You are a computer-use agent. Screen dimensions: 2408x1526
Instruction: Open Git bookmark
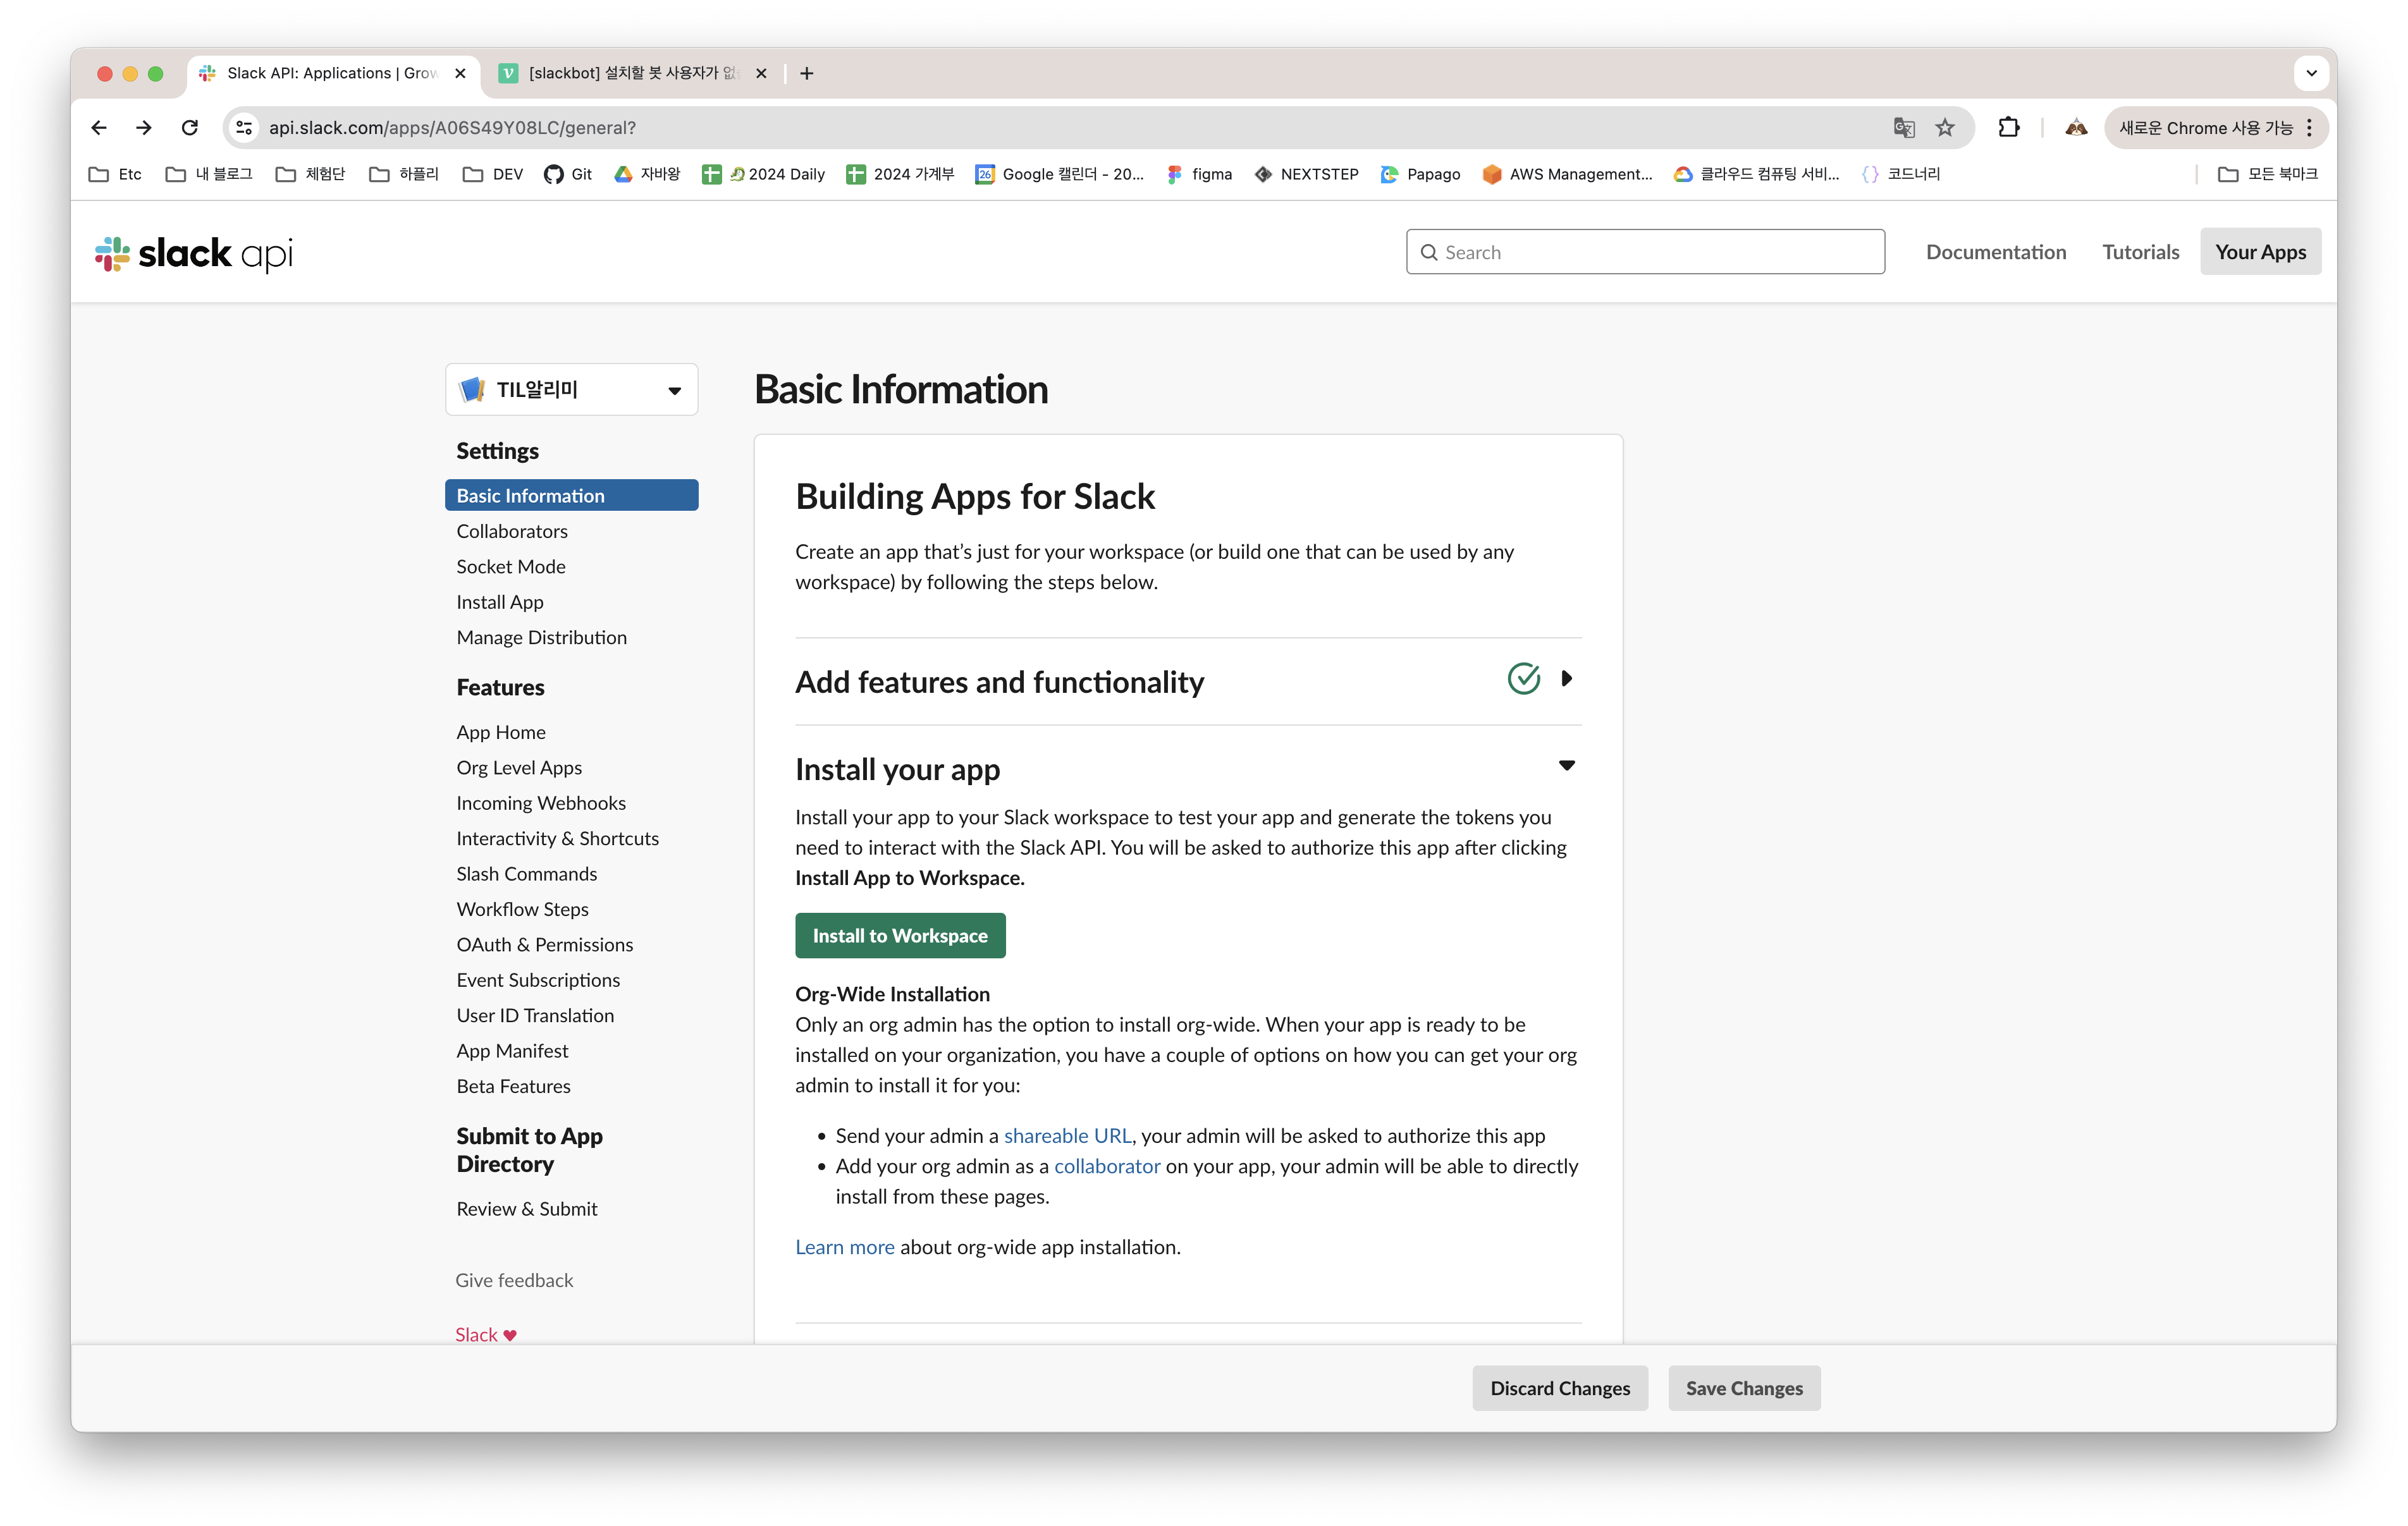coord(568,174)
